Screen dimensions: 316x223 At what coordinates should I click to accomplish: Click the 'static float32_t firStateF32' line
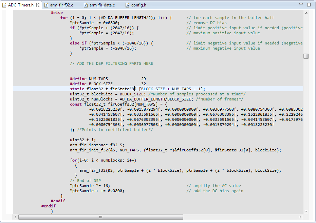[137, 89]
